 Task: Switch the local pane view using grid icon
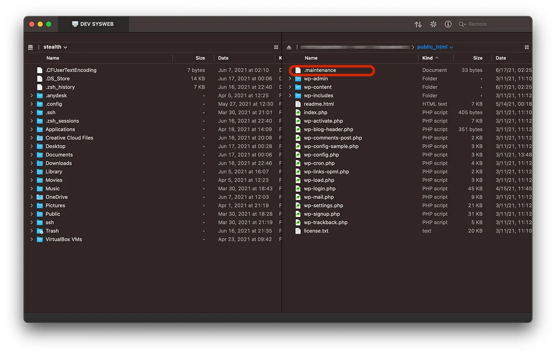[276, 47]
